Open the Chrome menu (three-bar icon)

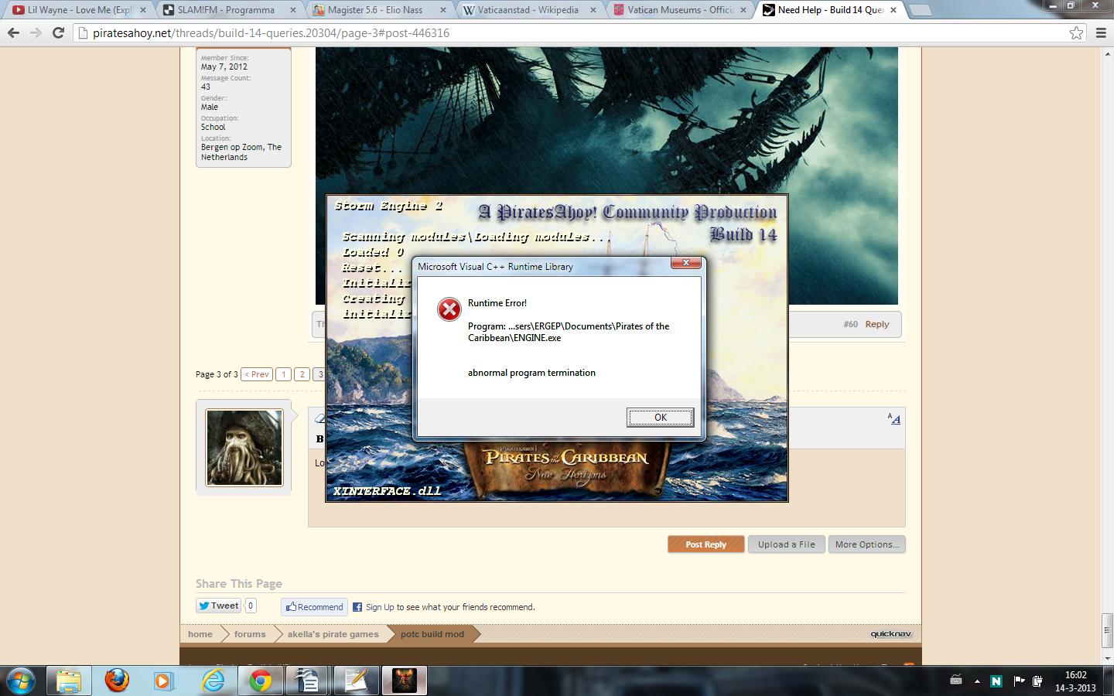click(x=1101, y=32)
